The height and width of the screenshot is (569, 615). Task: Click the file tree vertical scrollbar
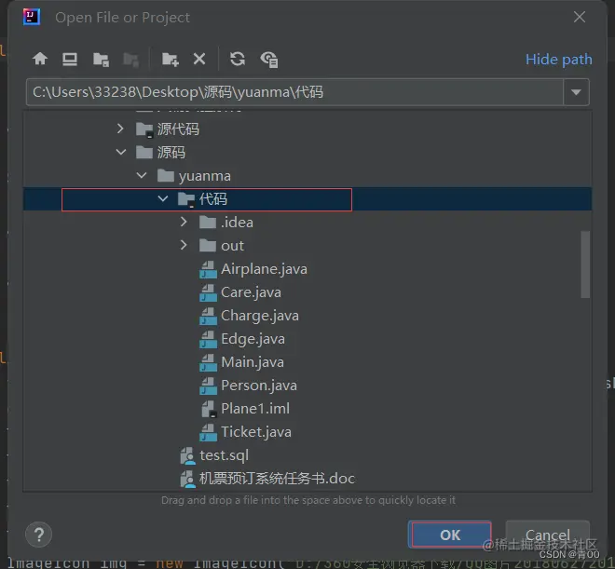coord(585,264)
